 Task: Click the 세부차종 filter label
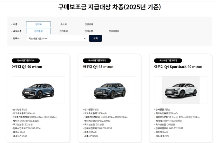coord(17,31)
